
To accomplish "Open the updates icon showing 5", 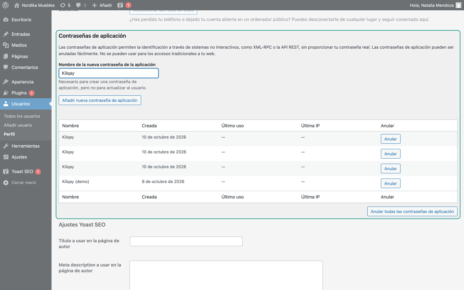I will point(63,5).
